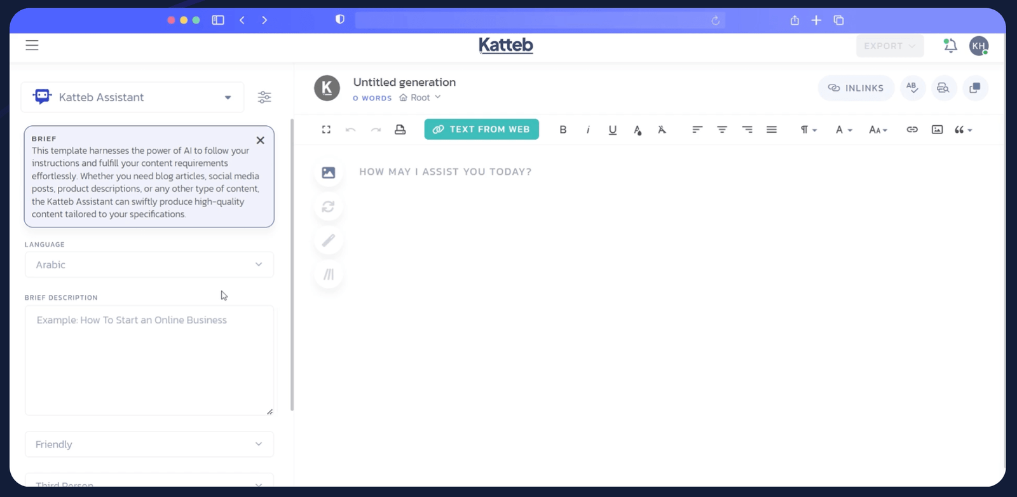Click the Katteb logo
The width and height of the screenshot is (1017, 497).
click(506, 45)
